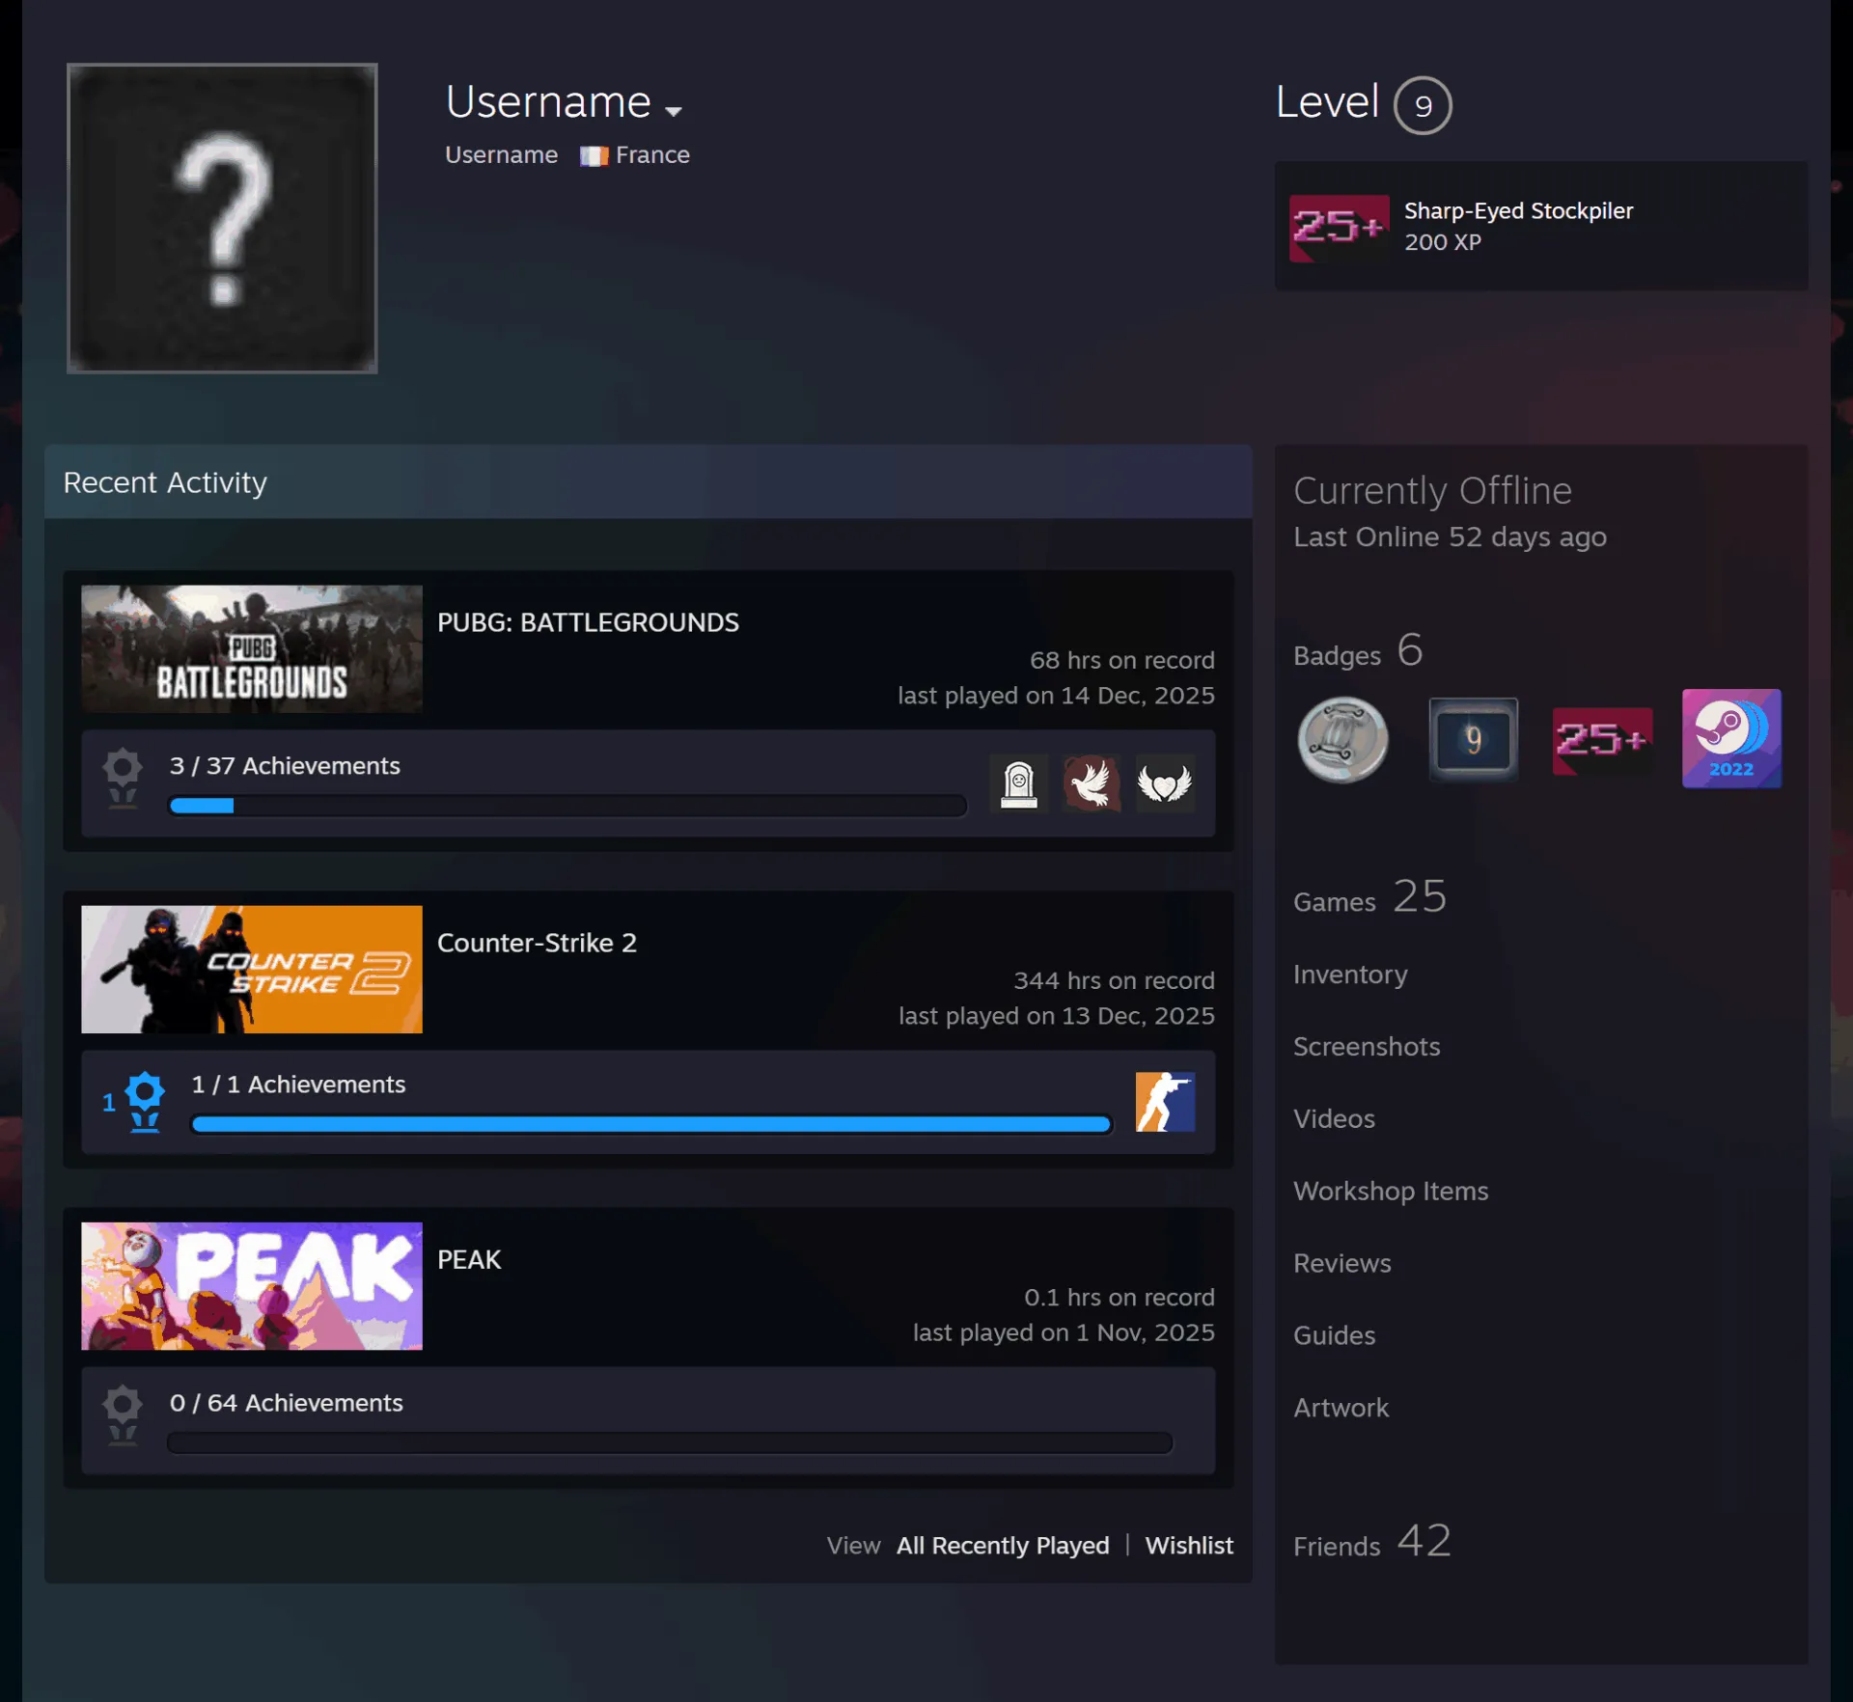Open the PEAK game title link
This screenshot has height=1702, width=1853.
[469, 1259]
